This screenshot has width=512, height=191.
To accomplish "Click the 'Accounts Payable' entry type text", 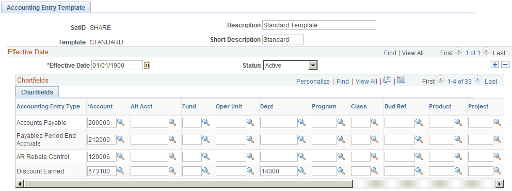I will (41, 123).
